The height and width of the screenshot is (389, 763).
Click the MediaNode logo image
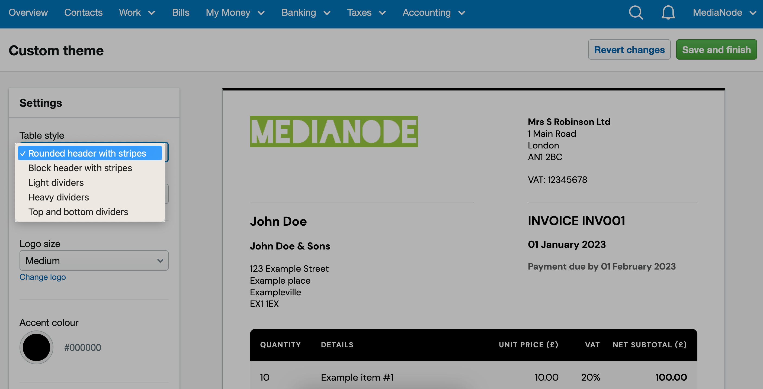pyautogui.click(x=334, y=132)
